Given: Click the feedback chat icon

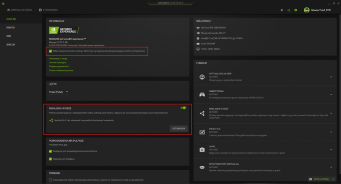Looking at the screenshot, I should click(310, 179).
